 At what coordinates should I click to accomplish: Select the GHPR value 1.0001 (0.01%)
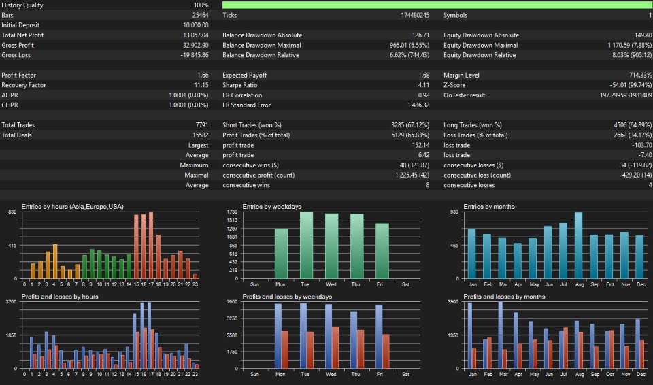point(188,105)
